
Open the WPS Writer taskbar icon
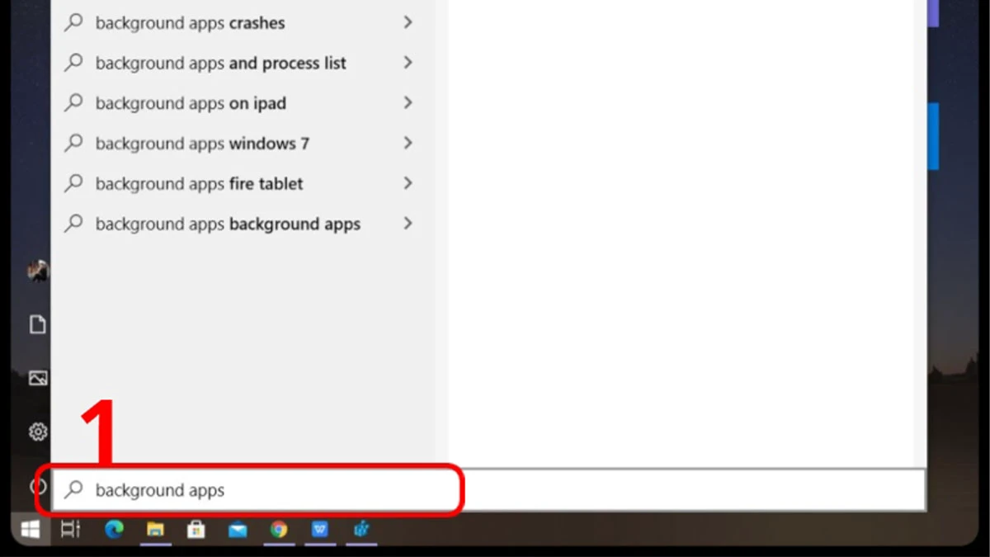(x=320, y=530)
